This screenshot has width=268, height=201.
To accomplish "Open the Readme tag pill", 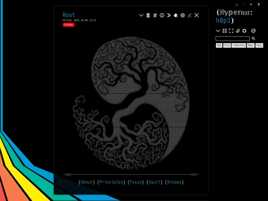I will pos(68,25).
